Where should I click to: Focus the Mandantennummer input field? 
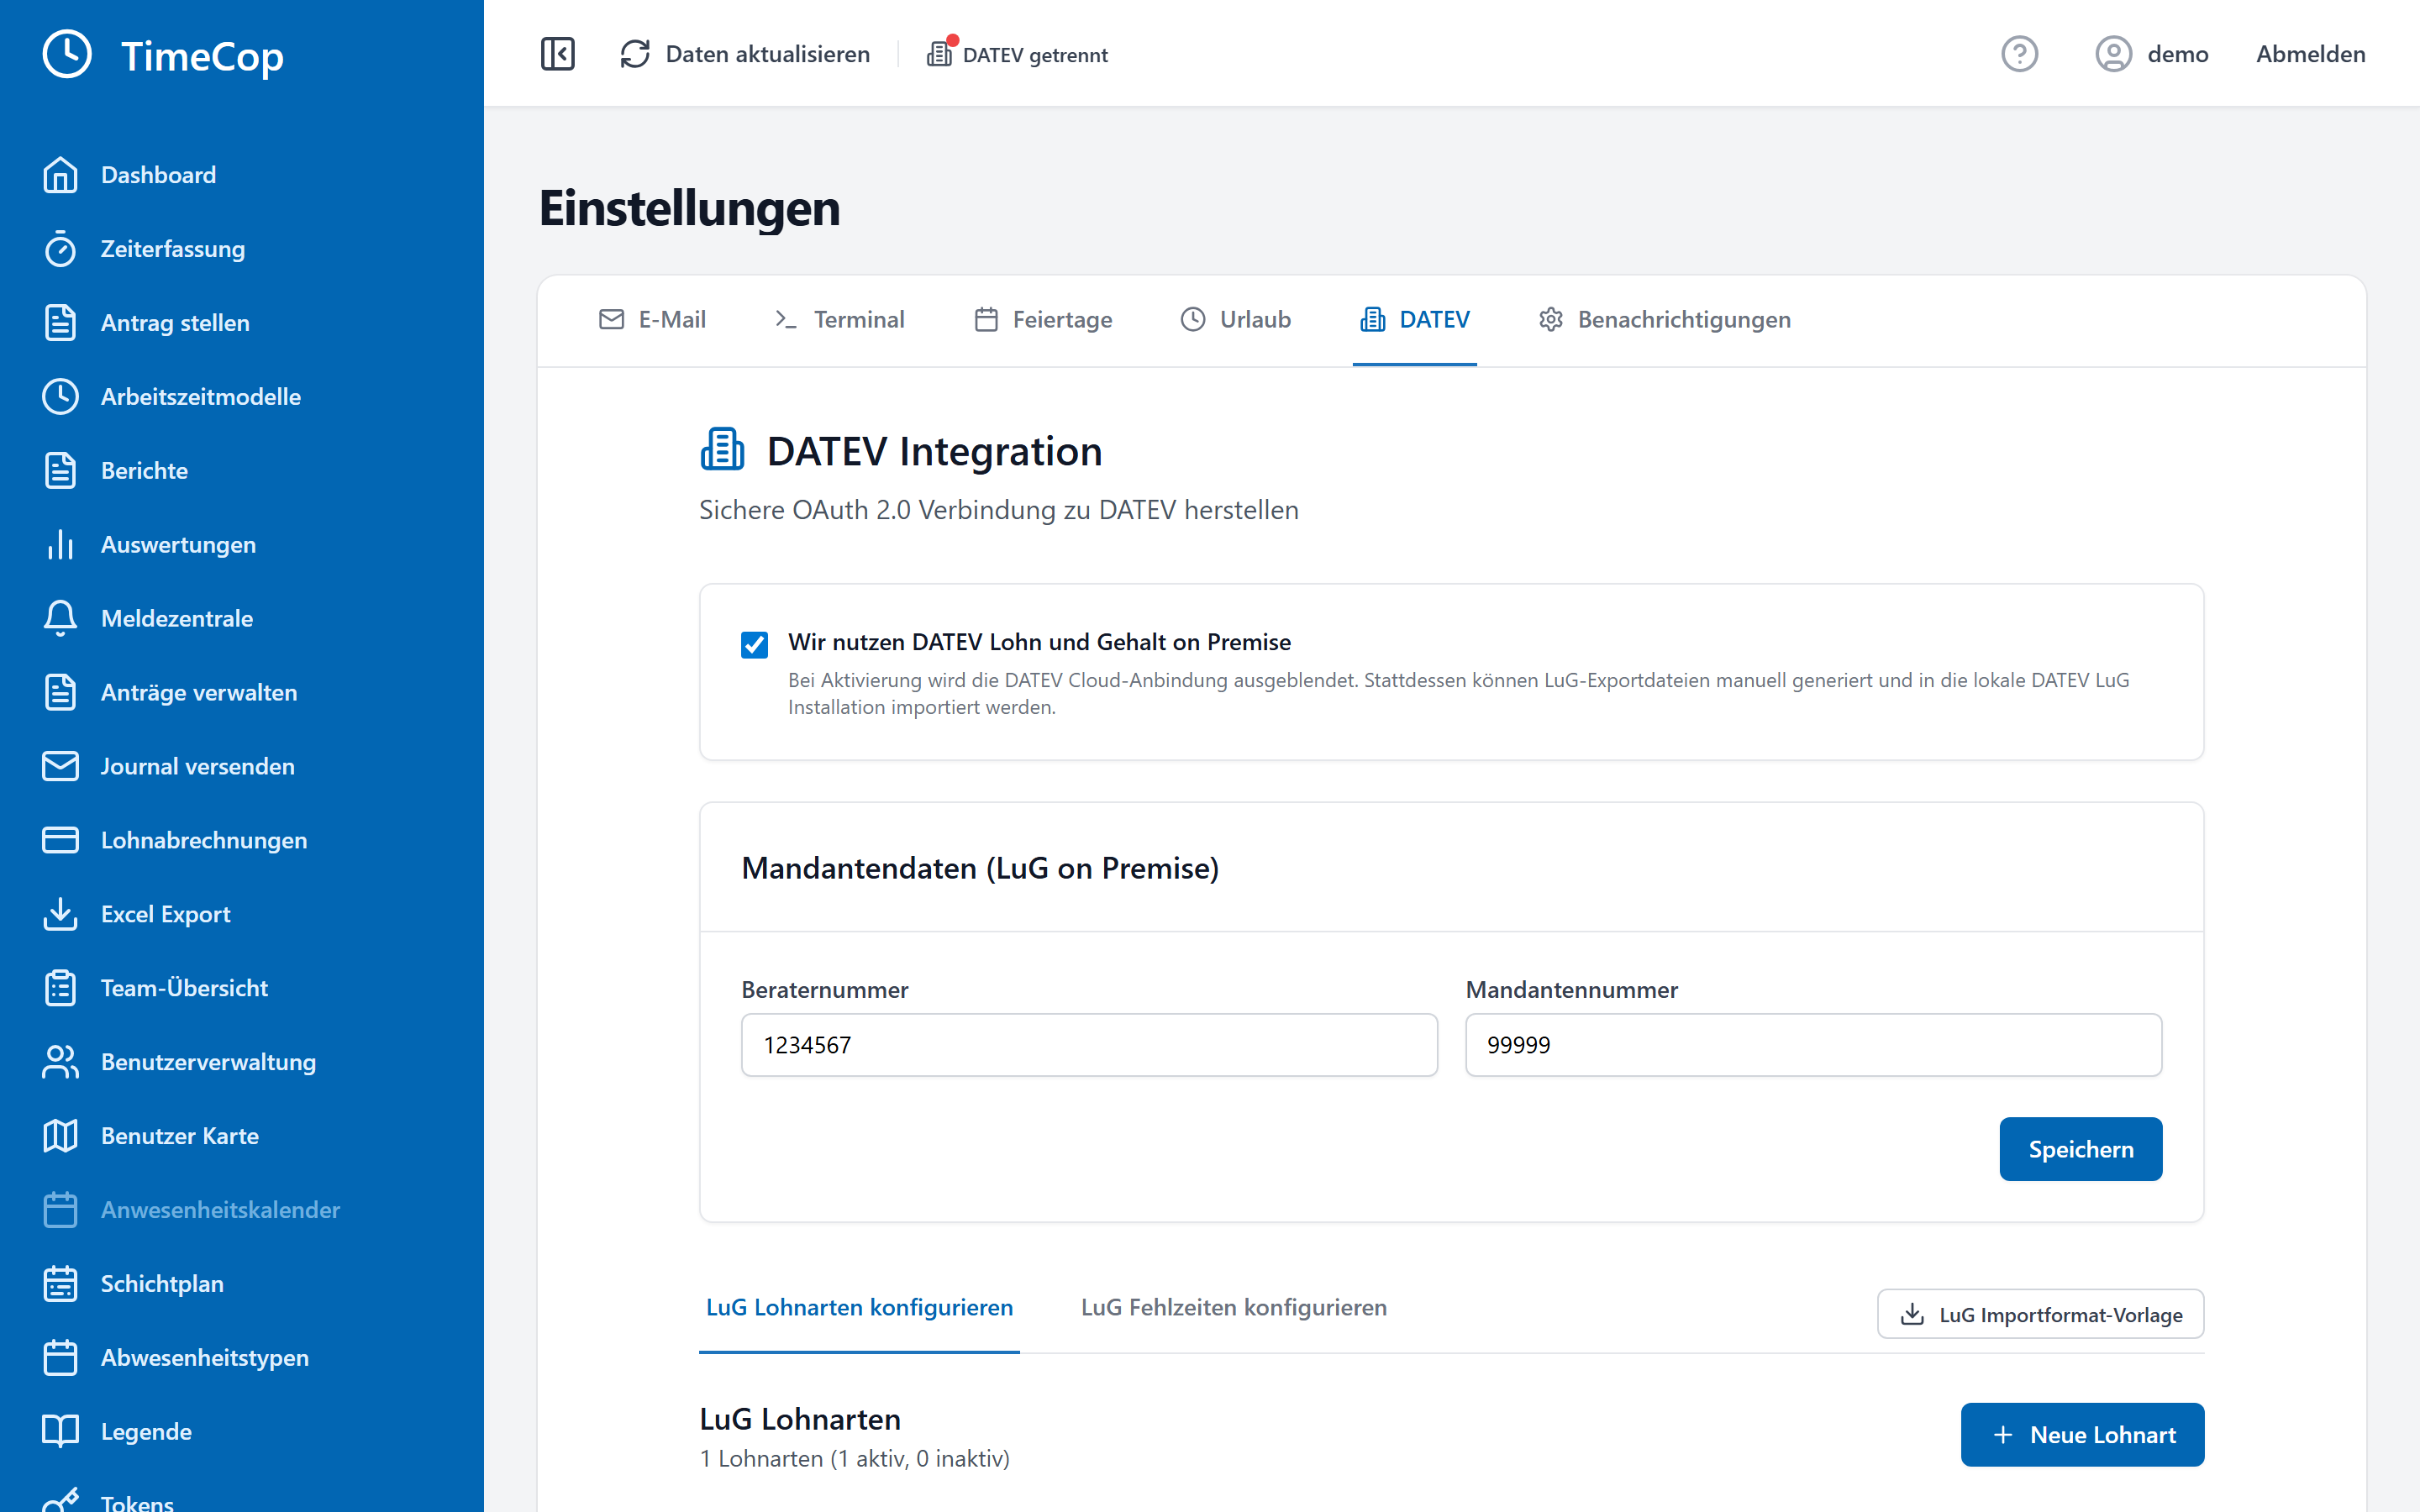click(x=1813, y=1045)
